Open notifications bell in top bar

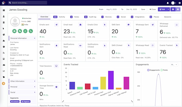click(x=168, y=3)
